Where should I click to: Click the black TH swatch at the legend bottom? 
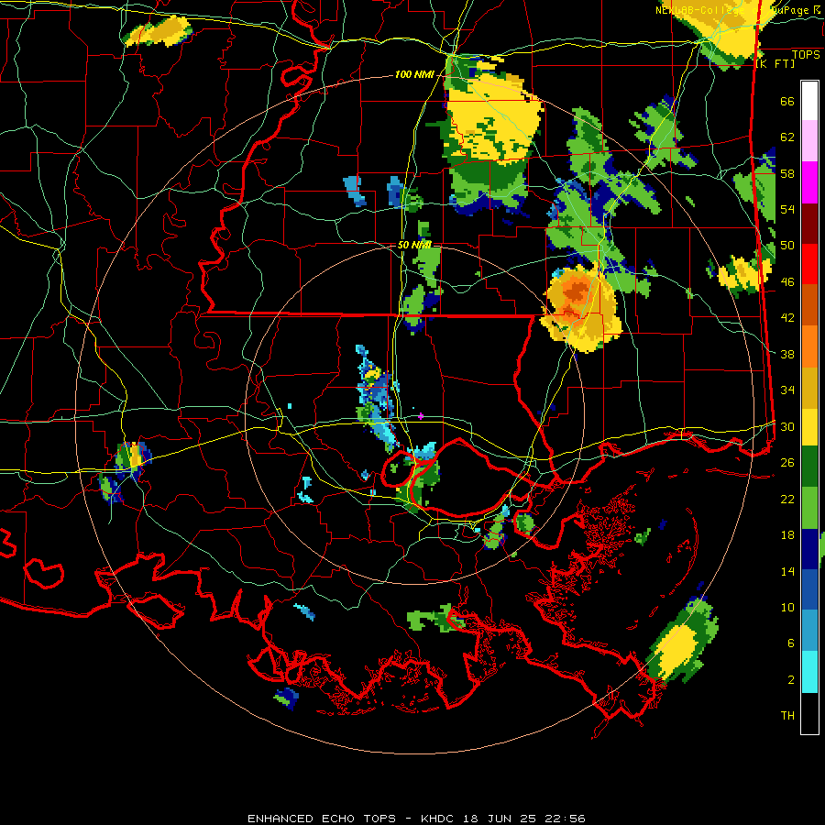point(809,713)
